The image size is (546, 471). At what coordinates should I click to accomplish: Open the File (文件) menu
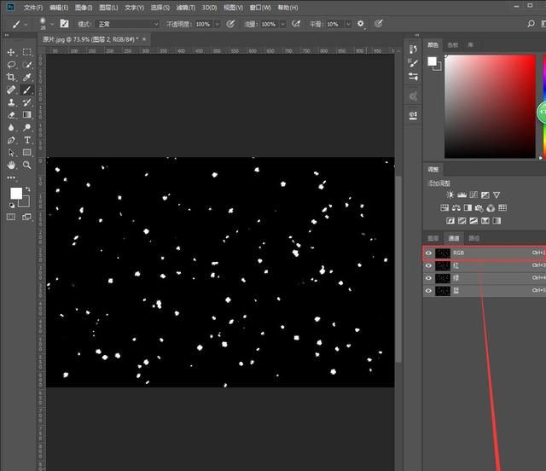33,8
